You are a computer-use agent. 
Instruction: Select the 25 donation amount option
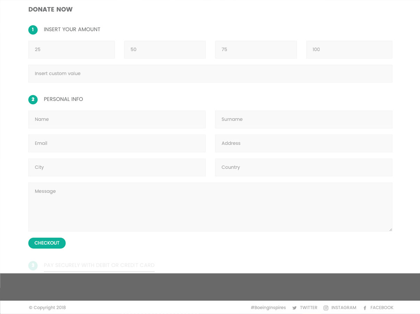[x=71, y=49]
